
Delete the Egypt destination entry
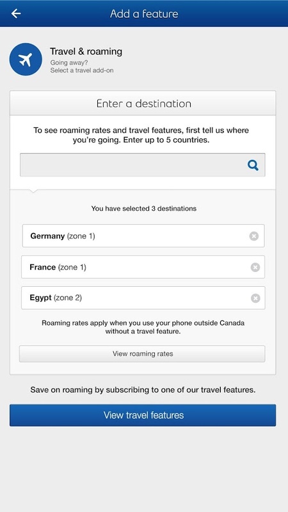click(255, 298)
